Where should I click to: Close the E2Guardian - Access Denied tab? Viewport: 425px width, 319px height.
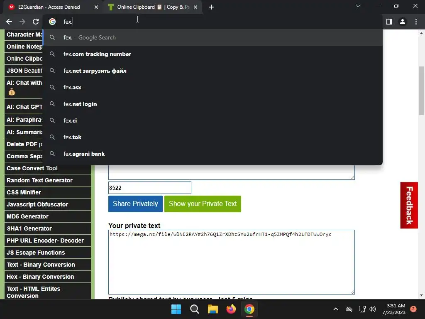point(96,7)
